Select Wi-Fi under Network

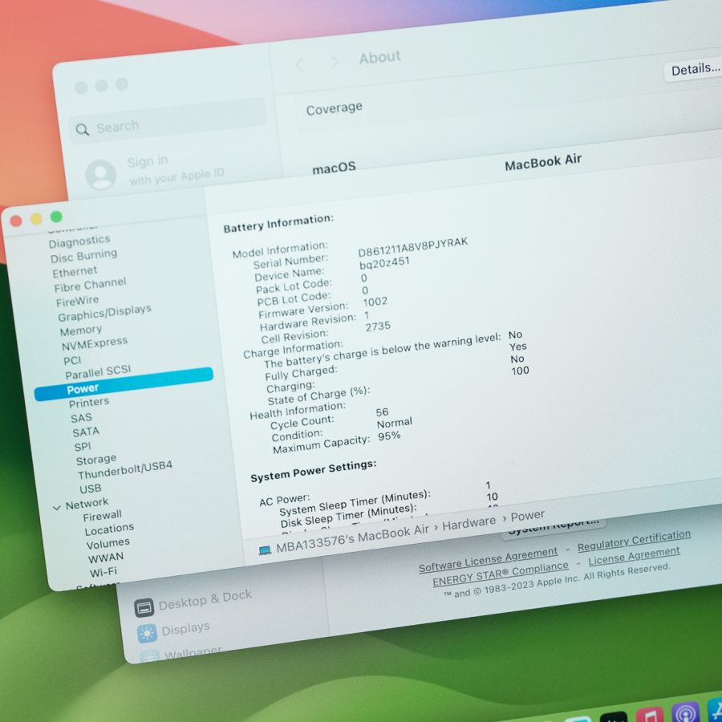103,572
